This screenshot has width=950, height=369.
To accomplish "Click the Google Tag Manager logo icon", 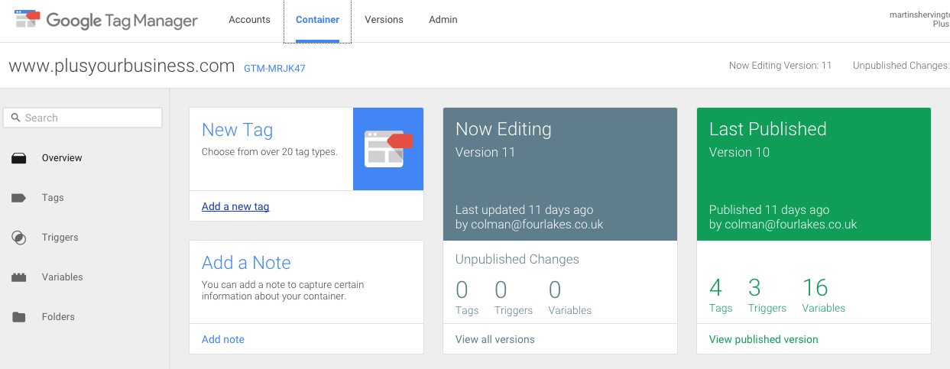I will click(27, 19).
